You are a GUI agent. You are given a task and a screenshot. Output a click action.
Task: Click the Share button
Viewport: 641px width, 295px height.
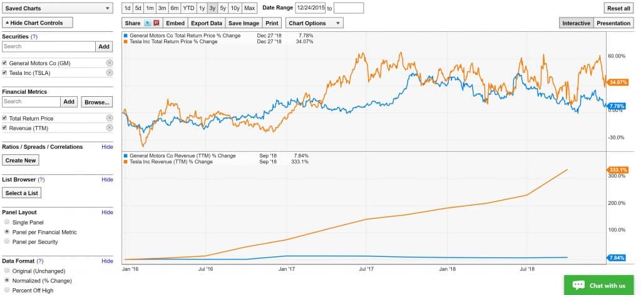(133, 23)
